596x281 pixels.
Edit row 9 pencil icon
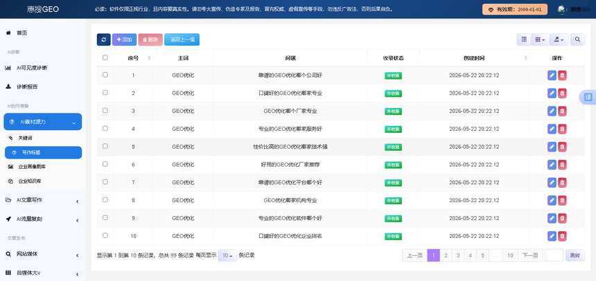pyautogui.click(x=552, y=218)
